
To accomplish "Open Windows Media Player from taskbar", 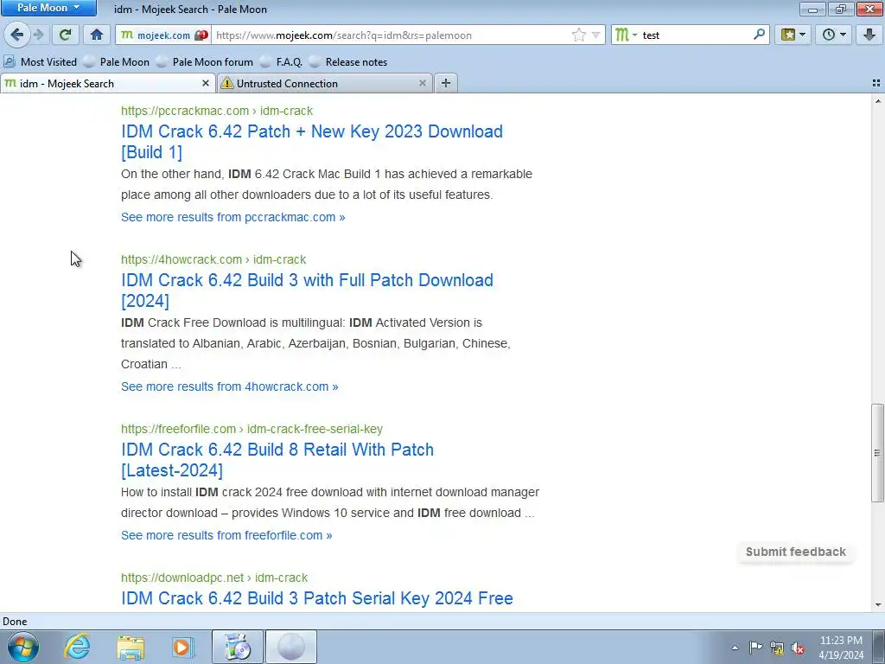I will [x=182, y=647].
